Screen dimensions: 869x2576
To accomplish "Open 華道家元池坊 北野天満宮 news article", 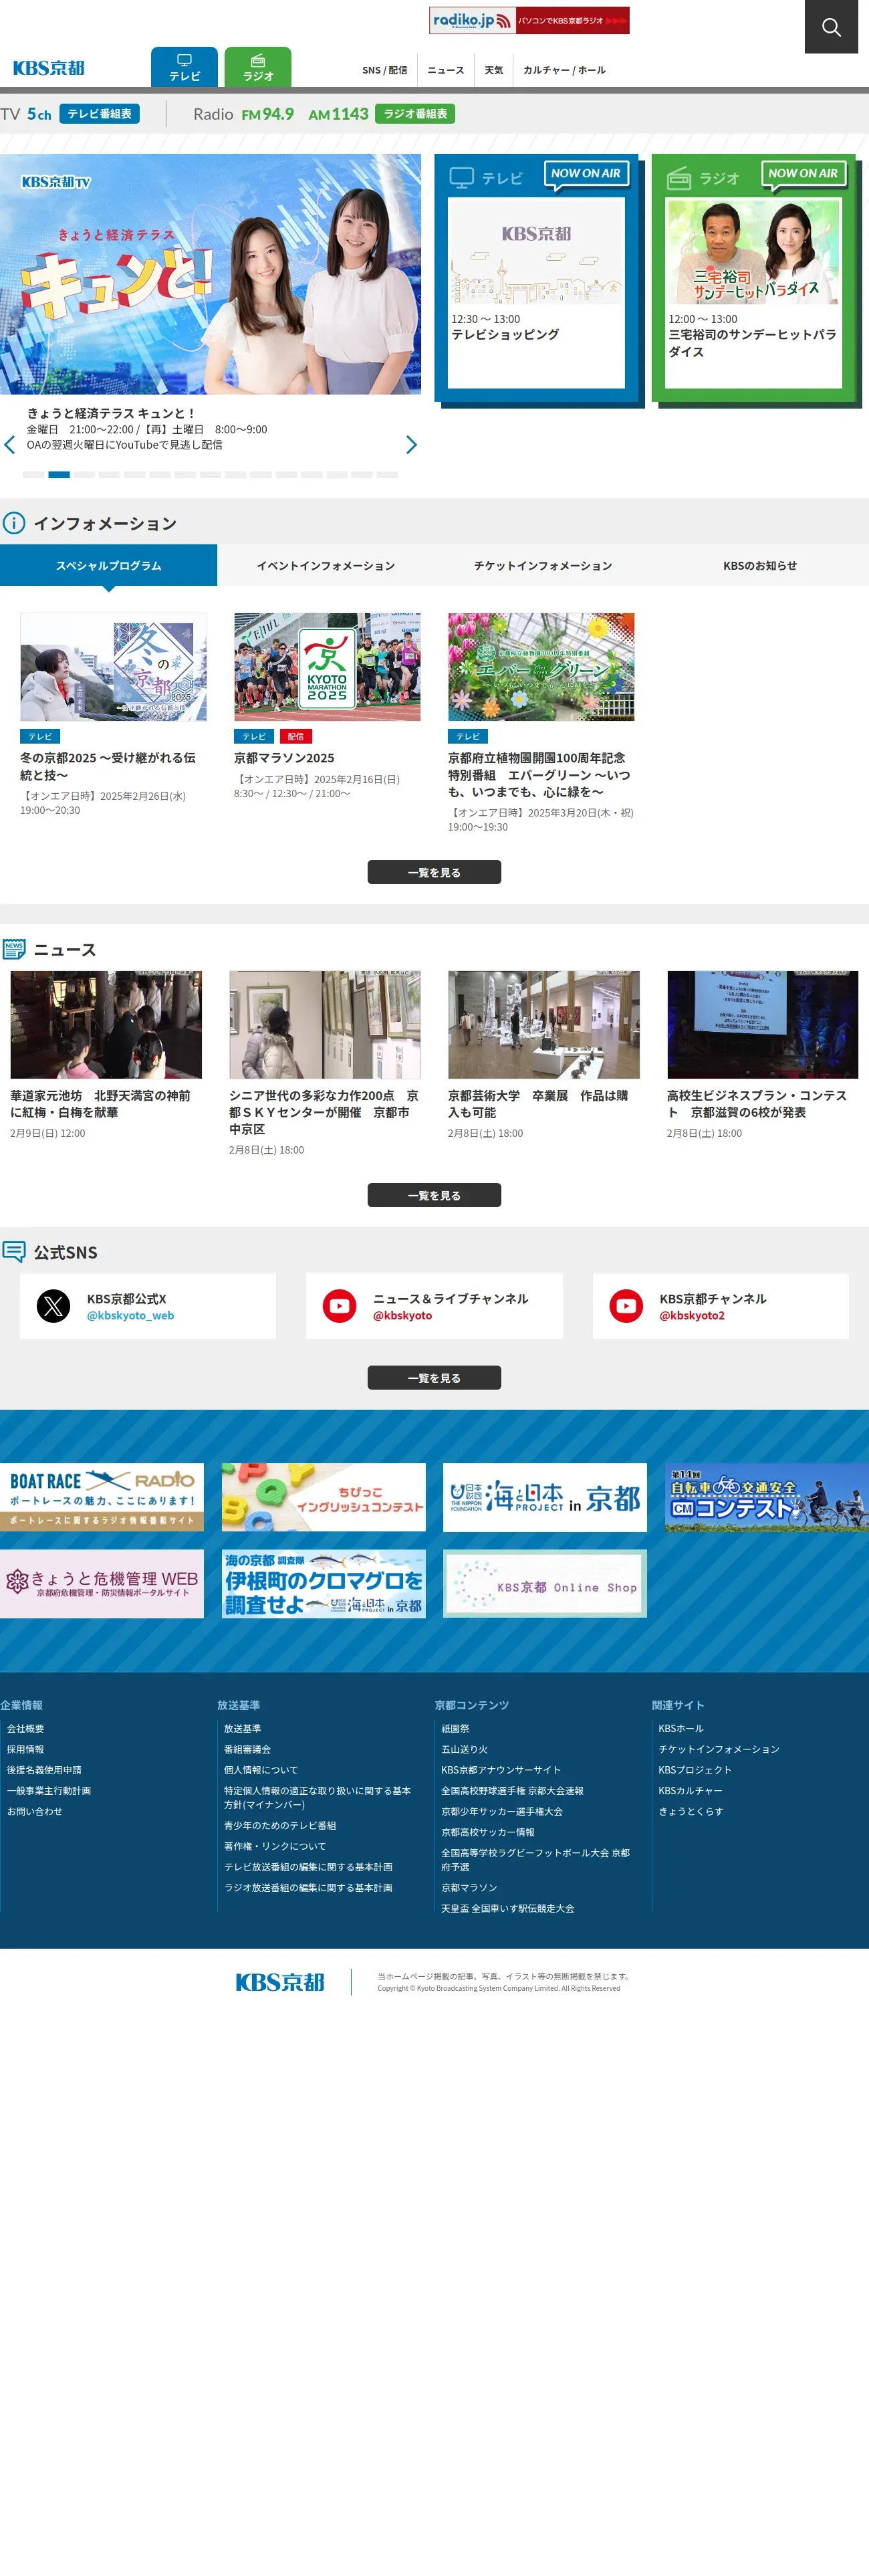I will click(x=106, y=1104).
